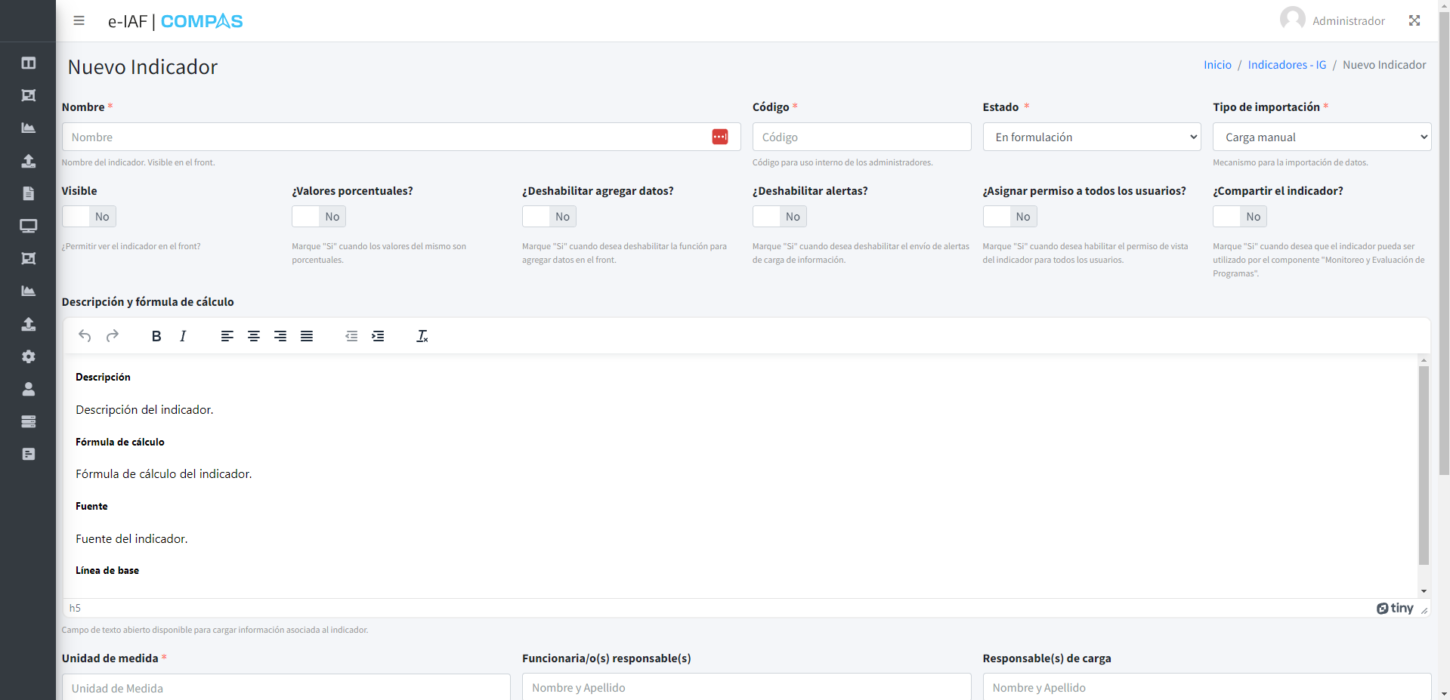Clear formatting in the editor
Image resolution: width=1450 pixels, height=700 pixels.
(422, 336)
